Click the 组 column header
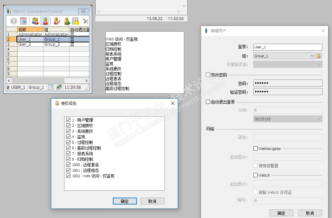Image resolution: width=332 pixels, height=218 pixels. (x=56, y=29)
